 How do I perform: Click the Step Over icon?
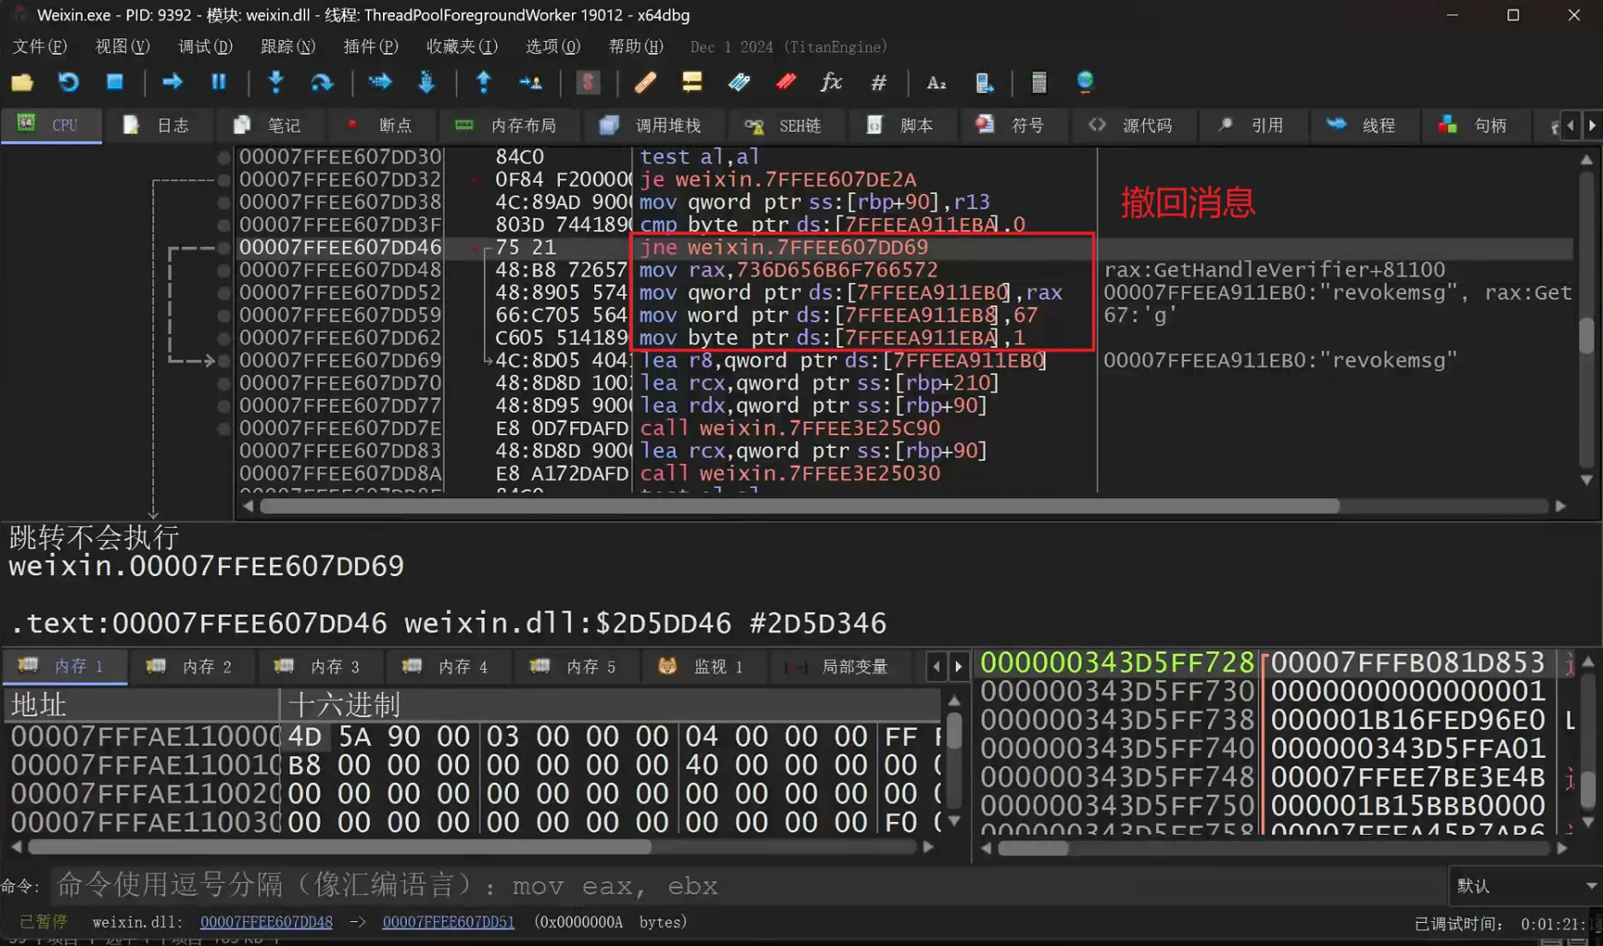click(x=321, y=82)
